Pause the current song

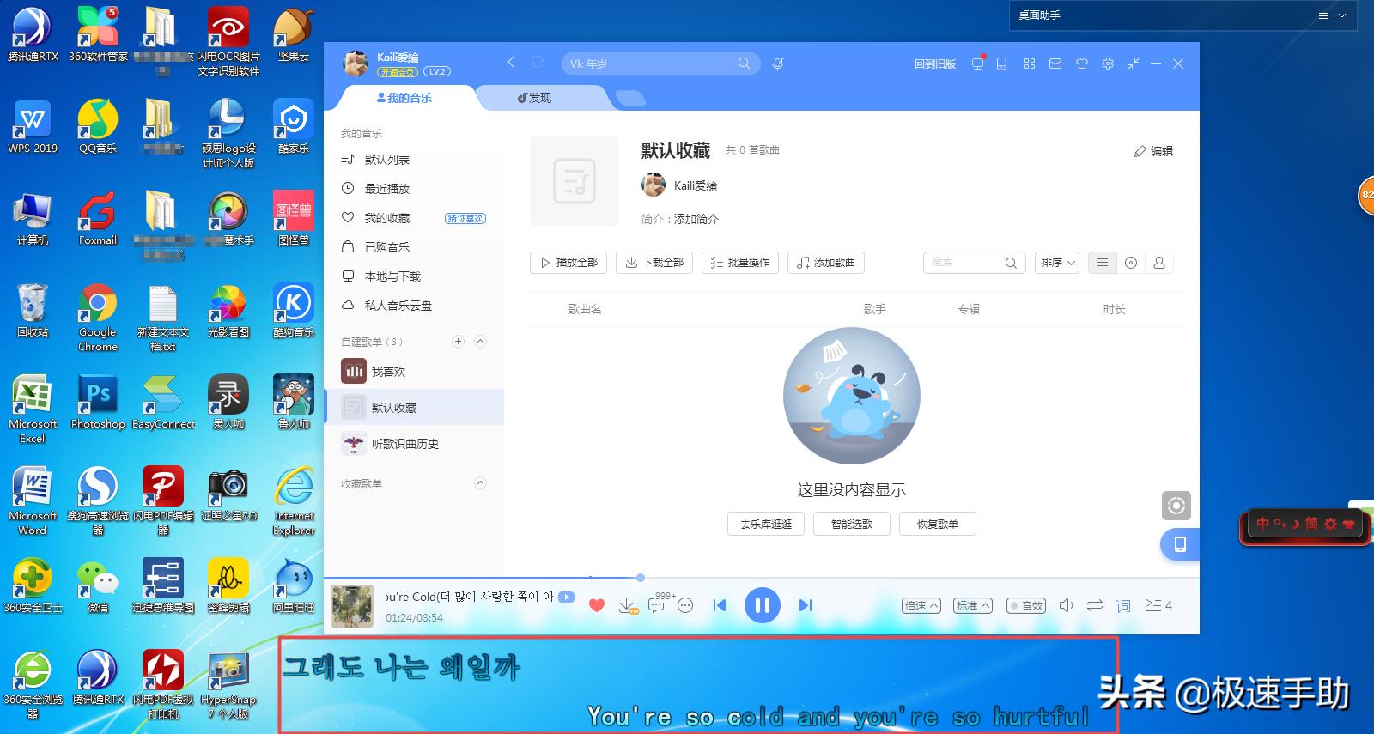pos(762,605)
